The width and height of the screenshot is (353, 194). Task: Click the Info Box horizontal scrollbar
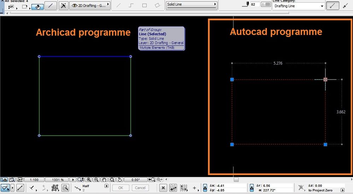point(149,13)
